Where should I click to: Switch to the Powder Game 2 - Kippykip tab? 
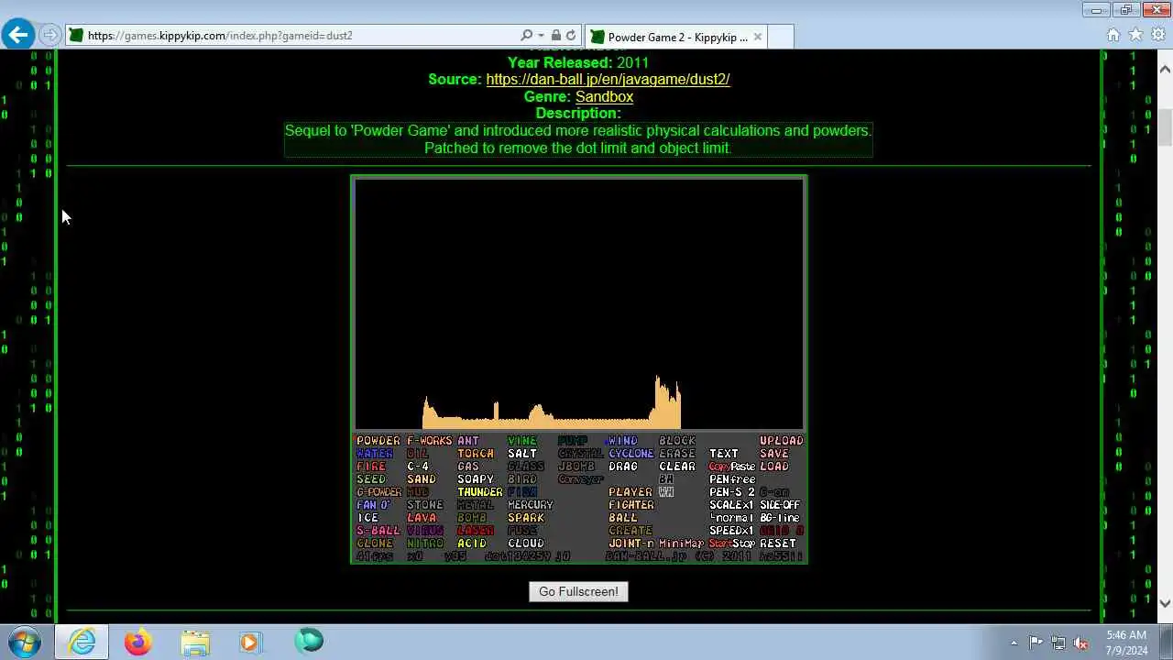(x=675, y=37)
